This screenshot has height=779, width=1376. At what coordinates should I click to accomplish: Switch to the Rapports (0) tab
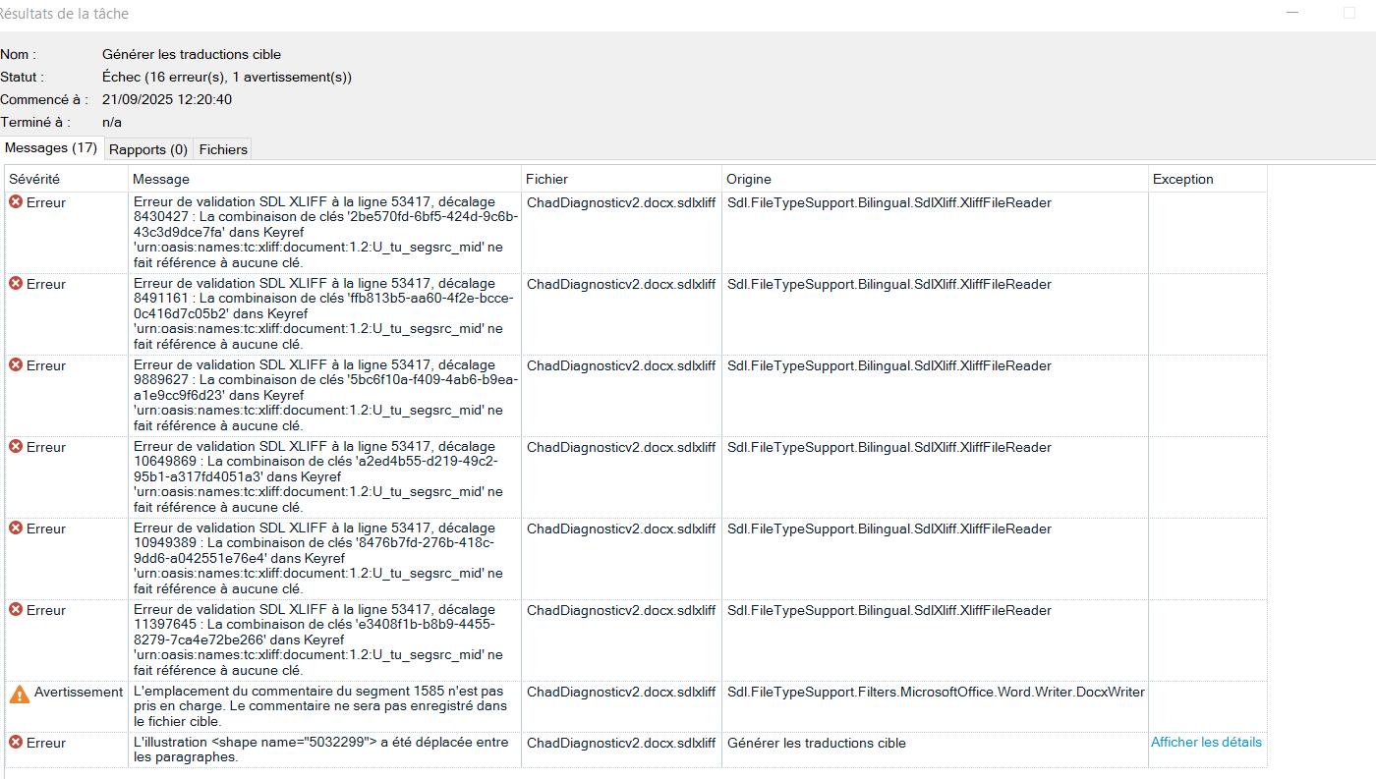pos(147,148)
